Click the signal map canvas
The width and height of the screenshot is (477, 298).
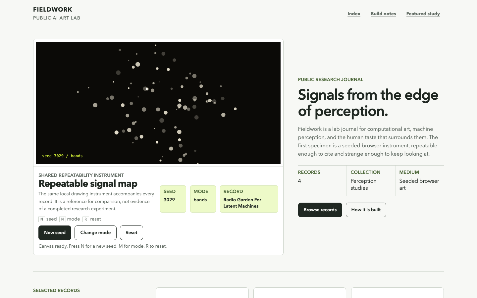(x=158, y=103)
